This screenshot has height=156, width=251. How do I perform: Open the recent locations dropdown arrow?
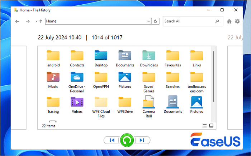[x=36, y=21]
